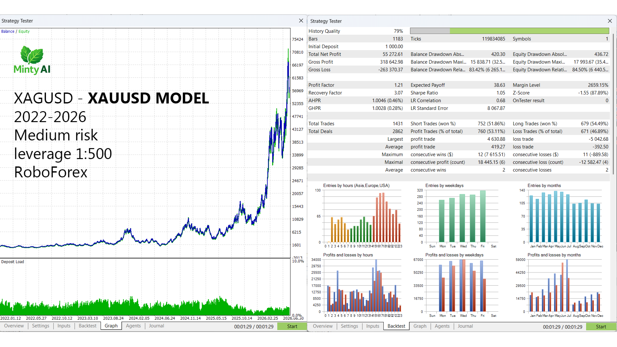Click the Minty AI leaf logo
The width and height of the screenshot is (617, 347).
pyautogui.click(x=32, y=55)
